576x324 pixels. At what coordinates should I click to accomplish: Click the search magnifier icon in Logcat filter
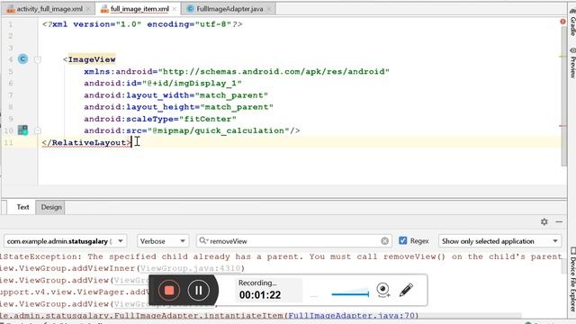click(202, 241)
